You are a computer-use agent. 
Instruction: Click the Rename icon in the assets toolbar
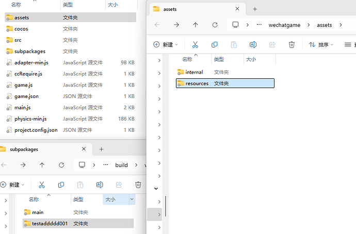click(253, 44)
